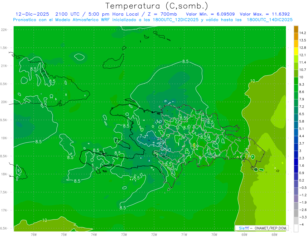Click the '20N' latitude axis label
This screenshot has height=238, width=308.
click(4, 102)
